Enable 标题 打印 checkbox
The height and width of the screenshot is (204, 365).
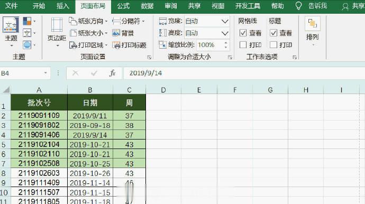point(273,45)
